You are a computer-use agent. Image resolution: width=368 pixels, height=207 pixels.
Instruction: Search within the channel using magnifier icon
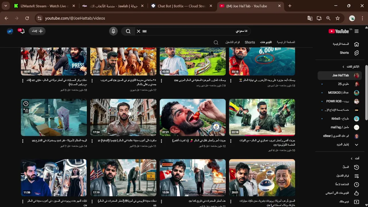tap(216, 42)
